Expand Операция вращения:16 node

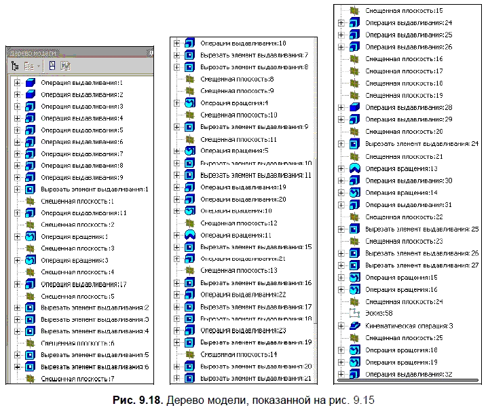point(341,290)
